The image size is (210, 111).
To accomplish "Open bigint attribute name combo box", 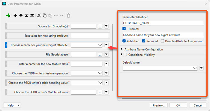I will point(87,45).
